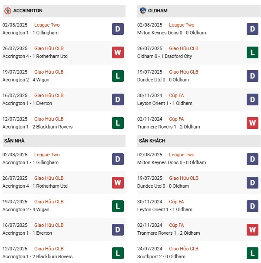Click the L badge for Oldham vs Bradford City
Image resolution: width=261 pixels, height=263 pixels.
pos(252,52)
